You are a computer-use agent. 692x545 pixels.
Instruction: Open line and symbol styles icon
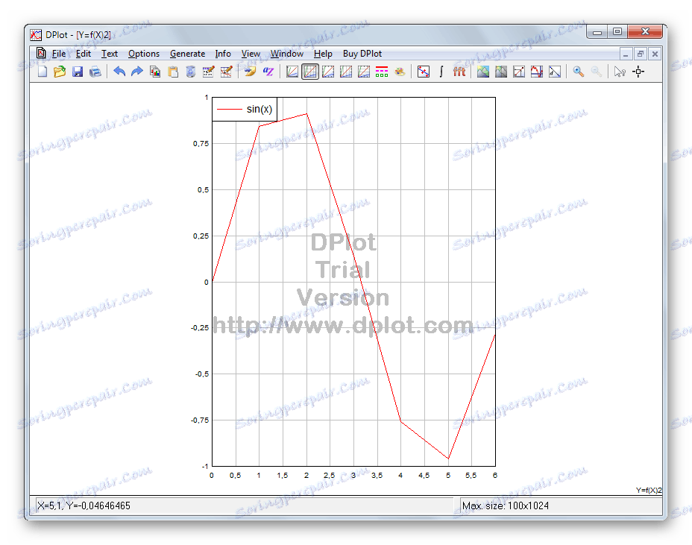click(x=382, y=72)
